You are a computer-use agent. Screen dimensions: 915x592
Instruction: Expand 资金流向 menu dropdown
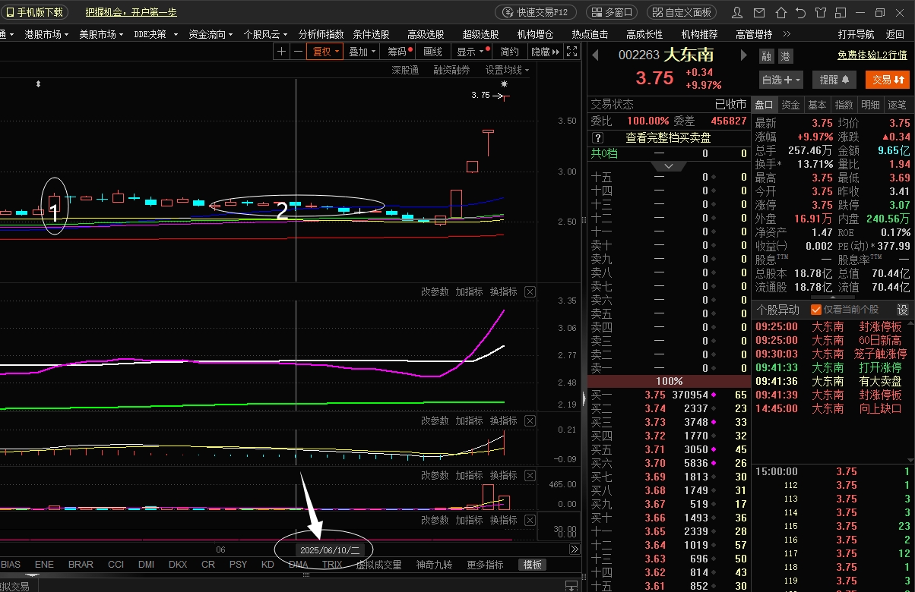[x=211, y=34]
